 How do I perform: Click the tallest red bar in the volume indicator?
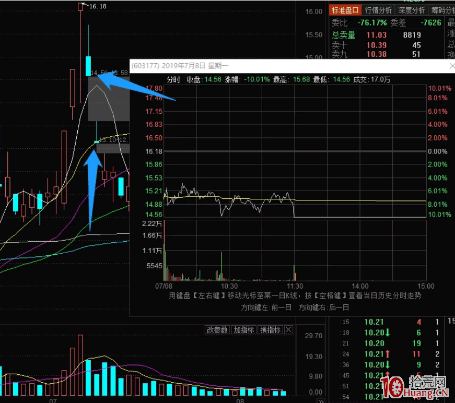80,365
